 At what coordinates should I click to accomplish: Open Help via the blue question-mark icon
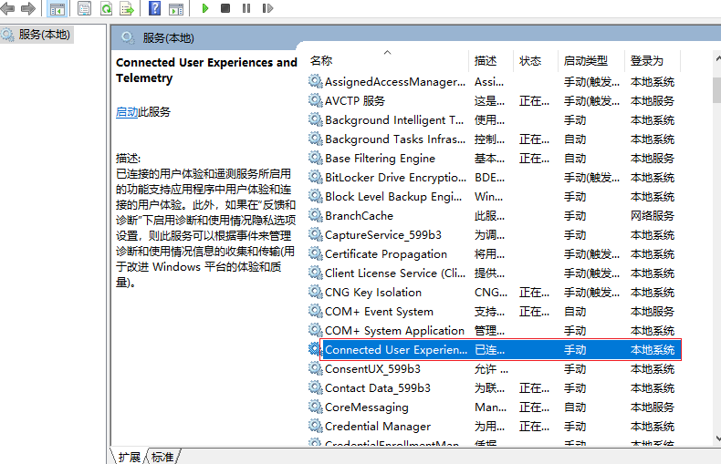point(154,8)
